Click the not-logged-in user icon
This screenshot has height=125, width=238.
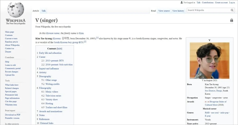181,2
